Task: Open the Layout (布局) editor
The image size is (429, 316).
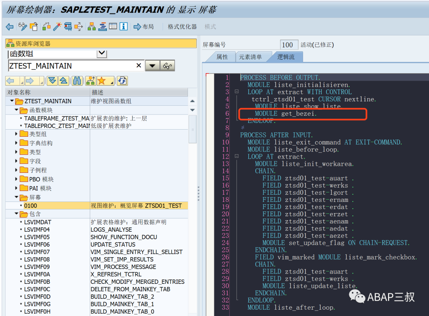Action: pyautogui.click(x=144, y=27)
